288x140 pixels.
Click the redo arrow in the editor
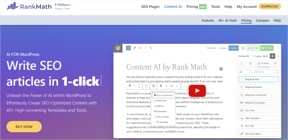pyautogui.click(x=145, y=48)
